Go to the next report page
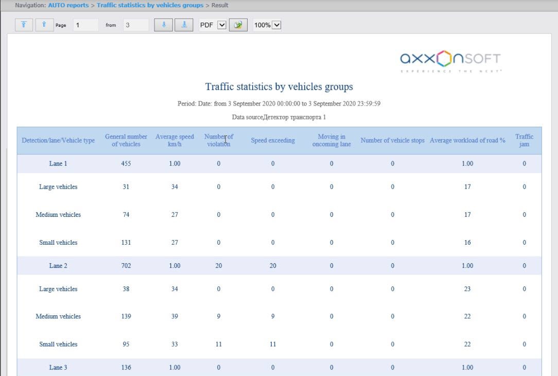This screenshot has height=376, width=558. (x=163, y=25)
